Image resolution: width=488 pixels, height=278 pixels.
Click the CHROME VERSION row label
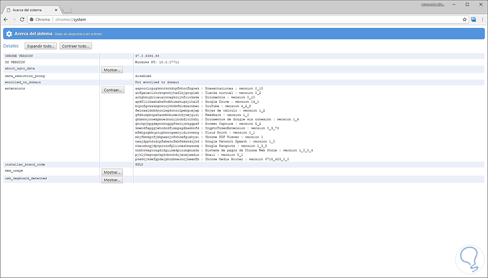click(x=19, y=56)
